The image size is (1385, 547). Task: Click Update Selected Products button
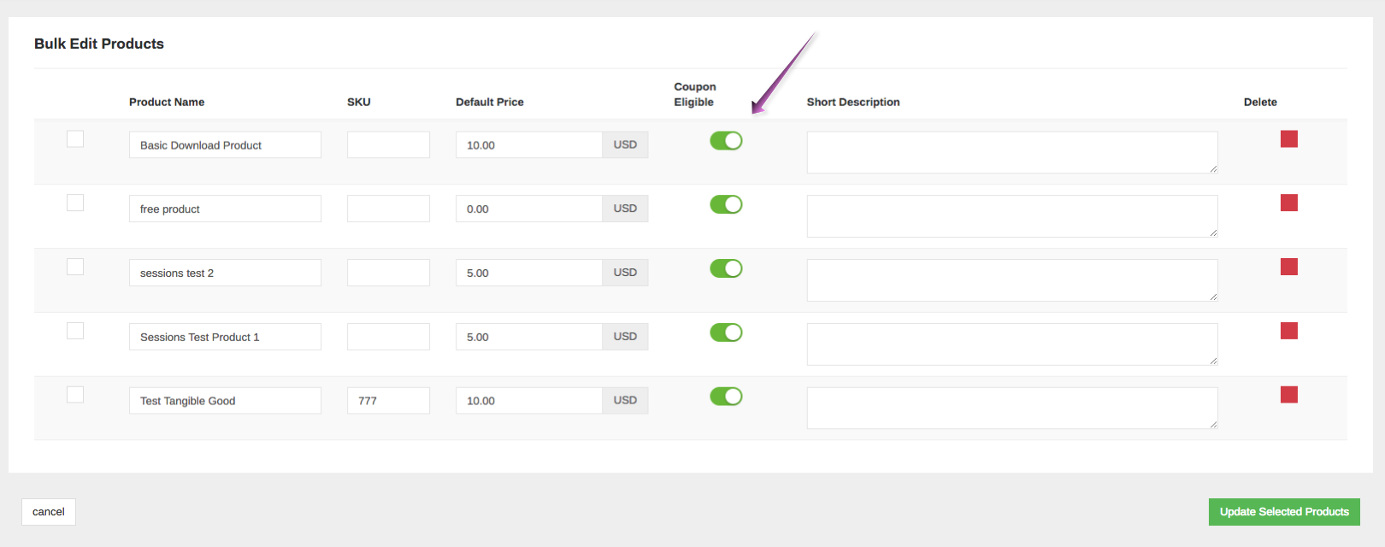tap(1284, 512)
